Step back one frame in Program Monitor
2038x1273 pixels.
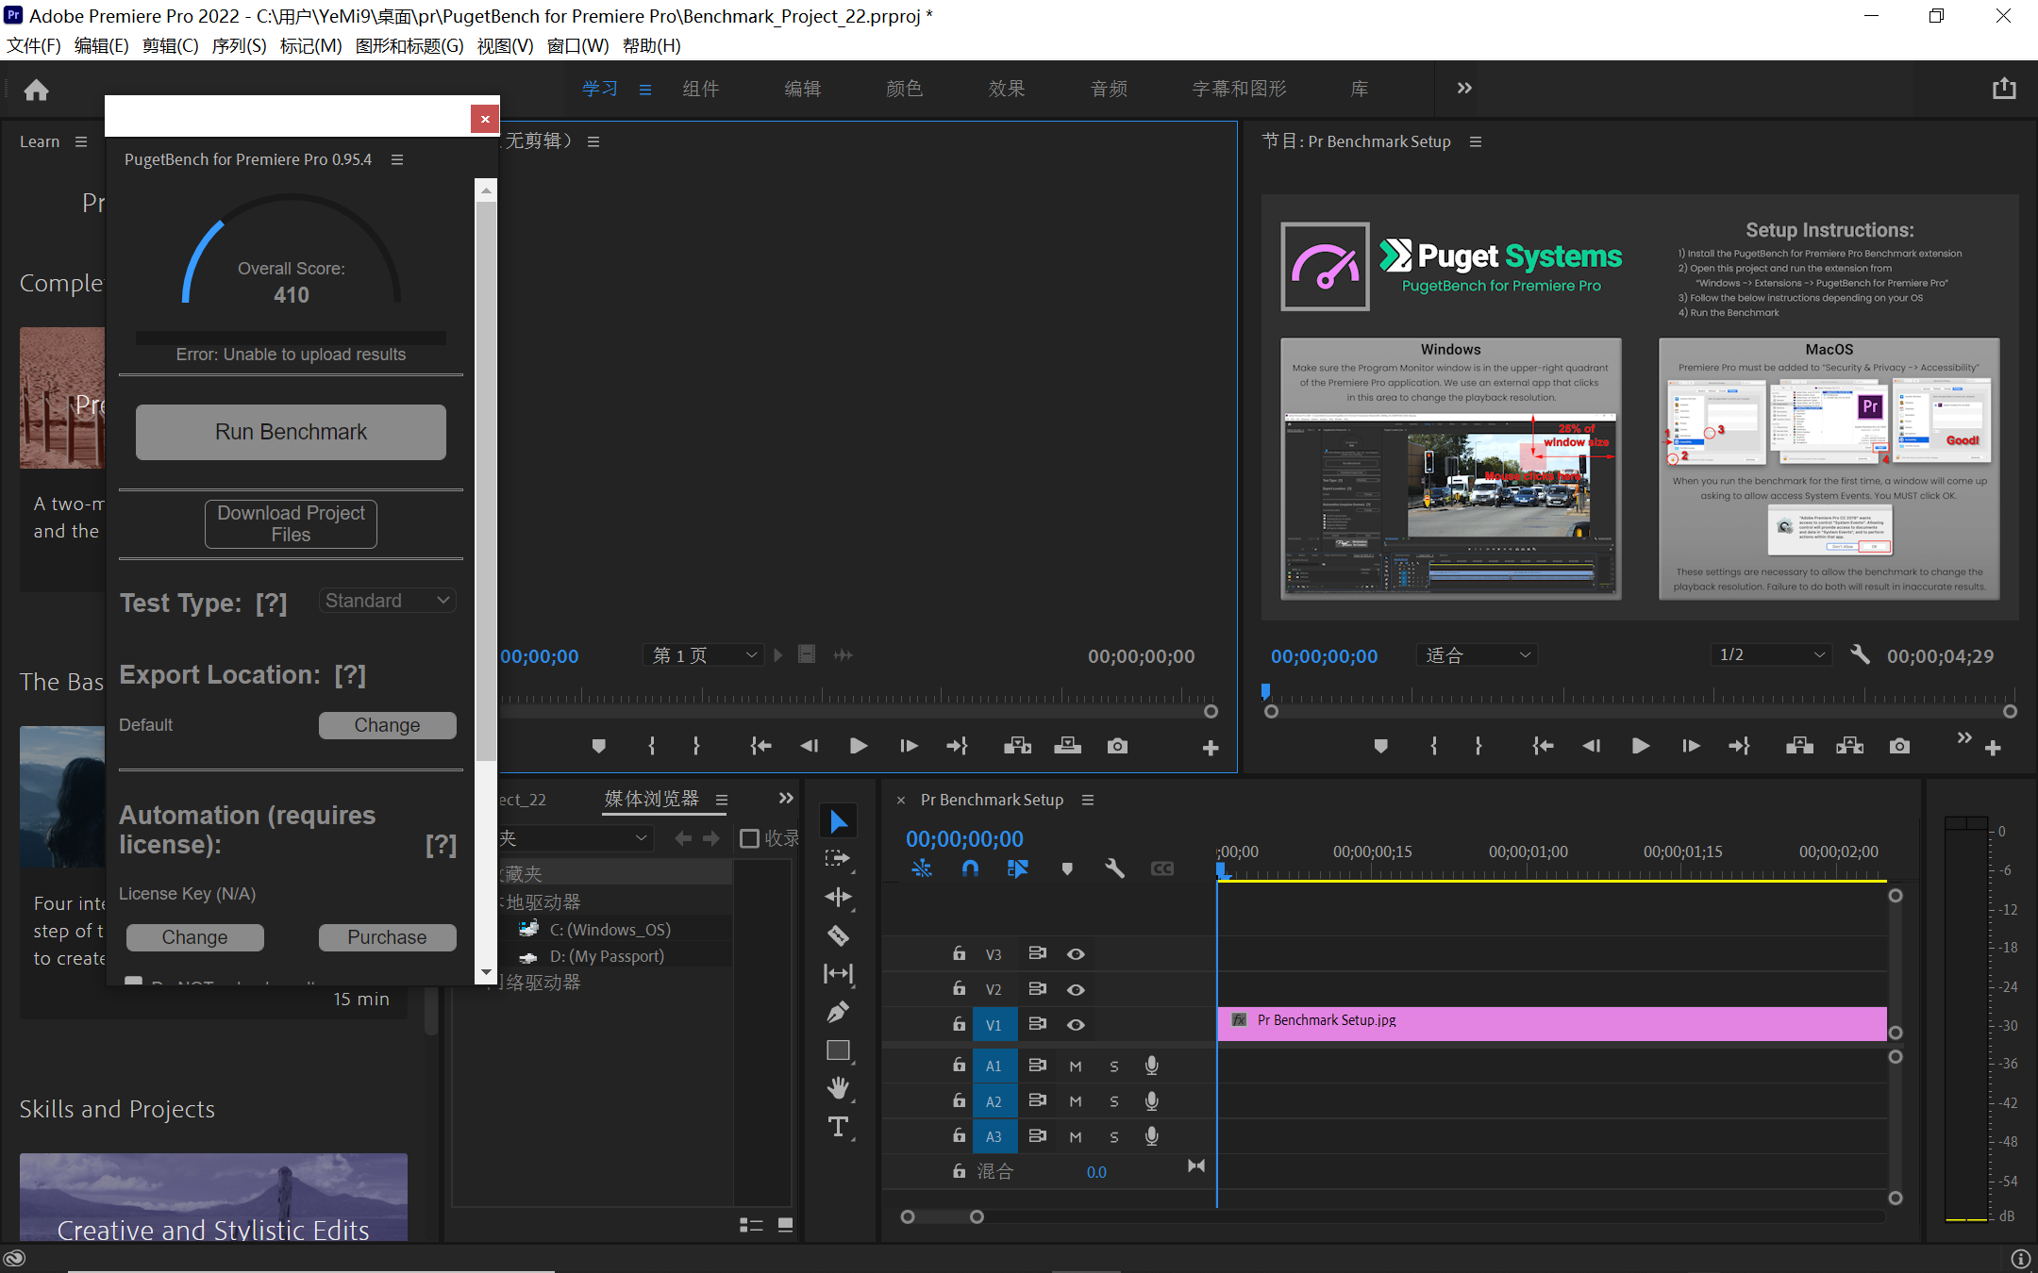click(1592, 746)
